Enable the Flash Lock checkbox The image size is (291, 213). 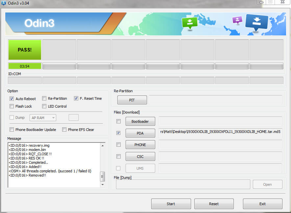pos(12,106)
